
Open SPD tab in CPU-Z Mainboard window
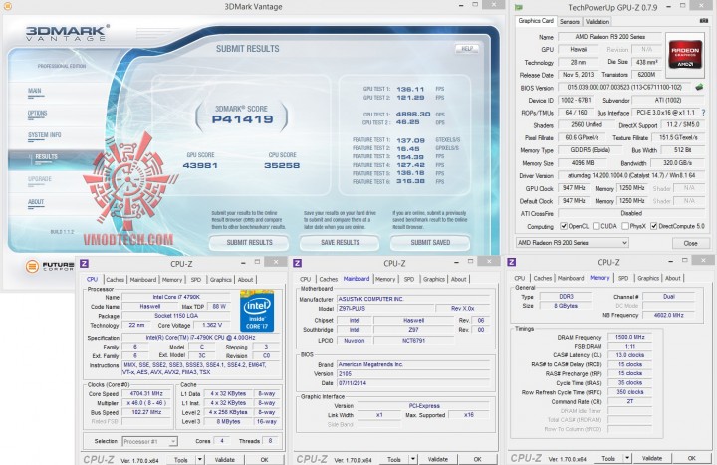pos(409,279)
